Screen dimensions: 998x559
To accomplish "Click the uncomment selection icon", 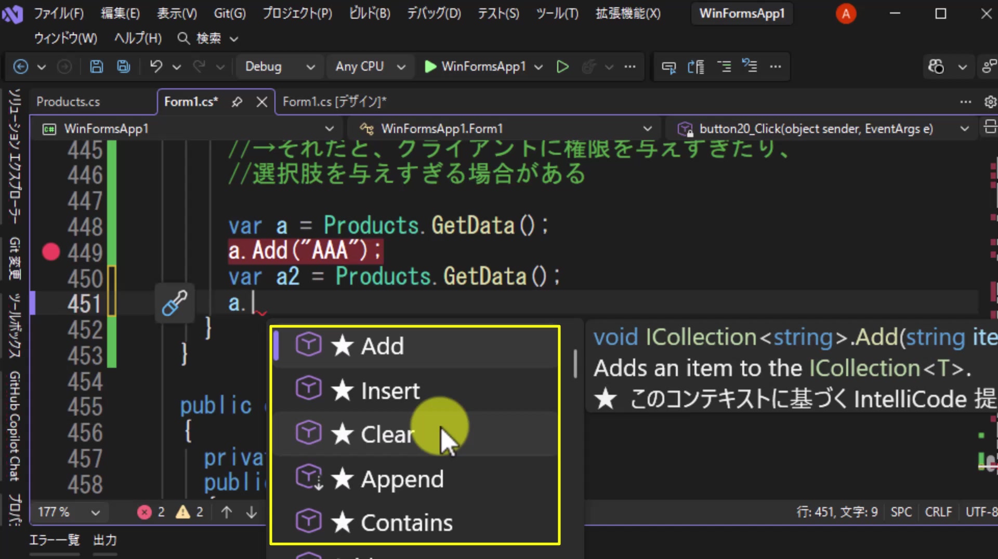I will [x=750, y=66].
